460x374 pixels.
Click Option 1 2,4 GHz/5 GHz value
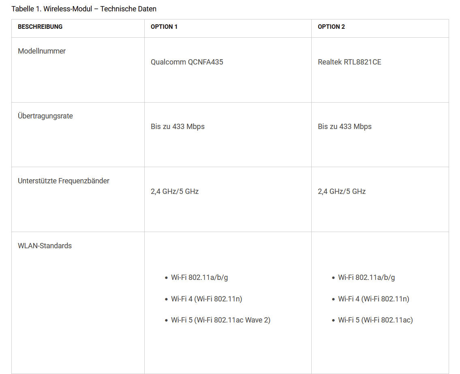click(x=175, y=191)
